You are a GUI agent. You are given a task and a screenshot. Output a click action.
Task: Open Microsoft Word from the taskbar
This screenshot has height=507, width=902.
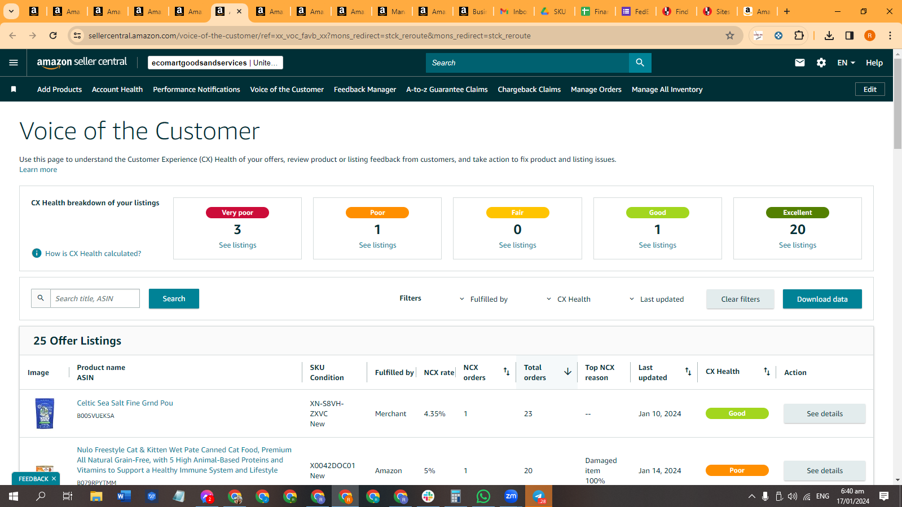pos(124,496)
